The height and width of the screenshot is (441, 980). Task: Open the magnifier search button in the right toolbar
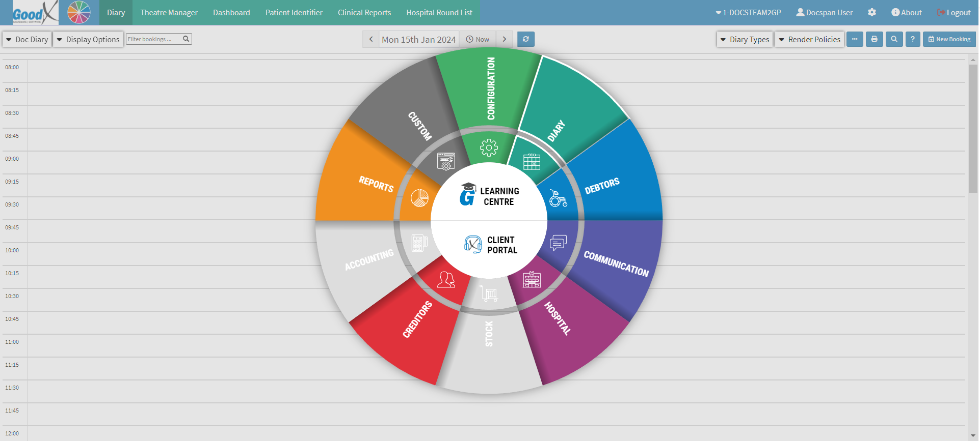pos(894,39)
